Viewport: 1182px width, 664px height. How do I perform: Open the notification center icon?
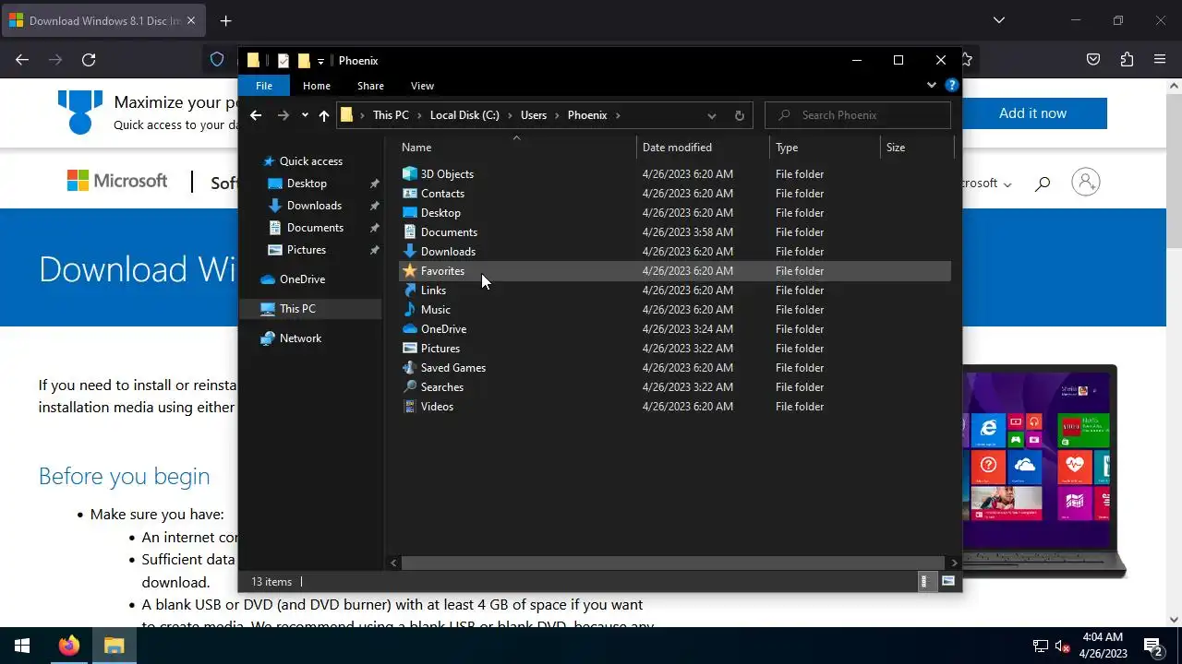[x=1152, y=646]
